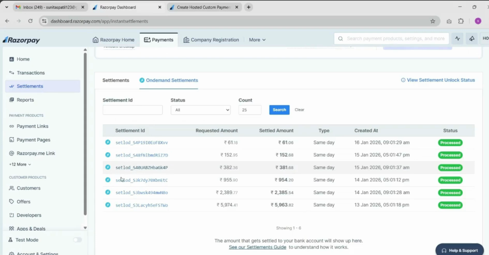
Task: Click the Count input field
Action: pos(250,110)
